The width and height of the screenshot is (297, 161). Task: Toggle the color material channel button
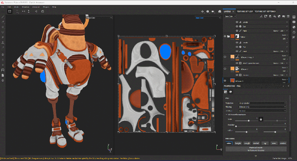click(x=229, y=143)
